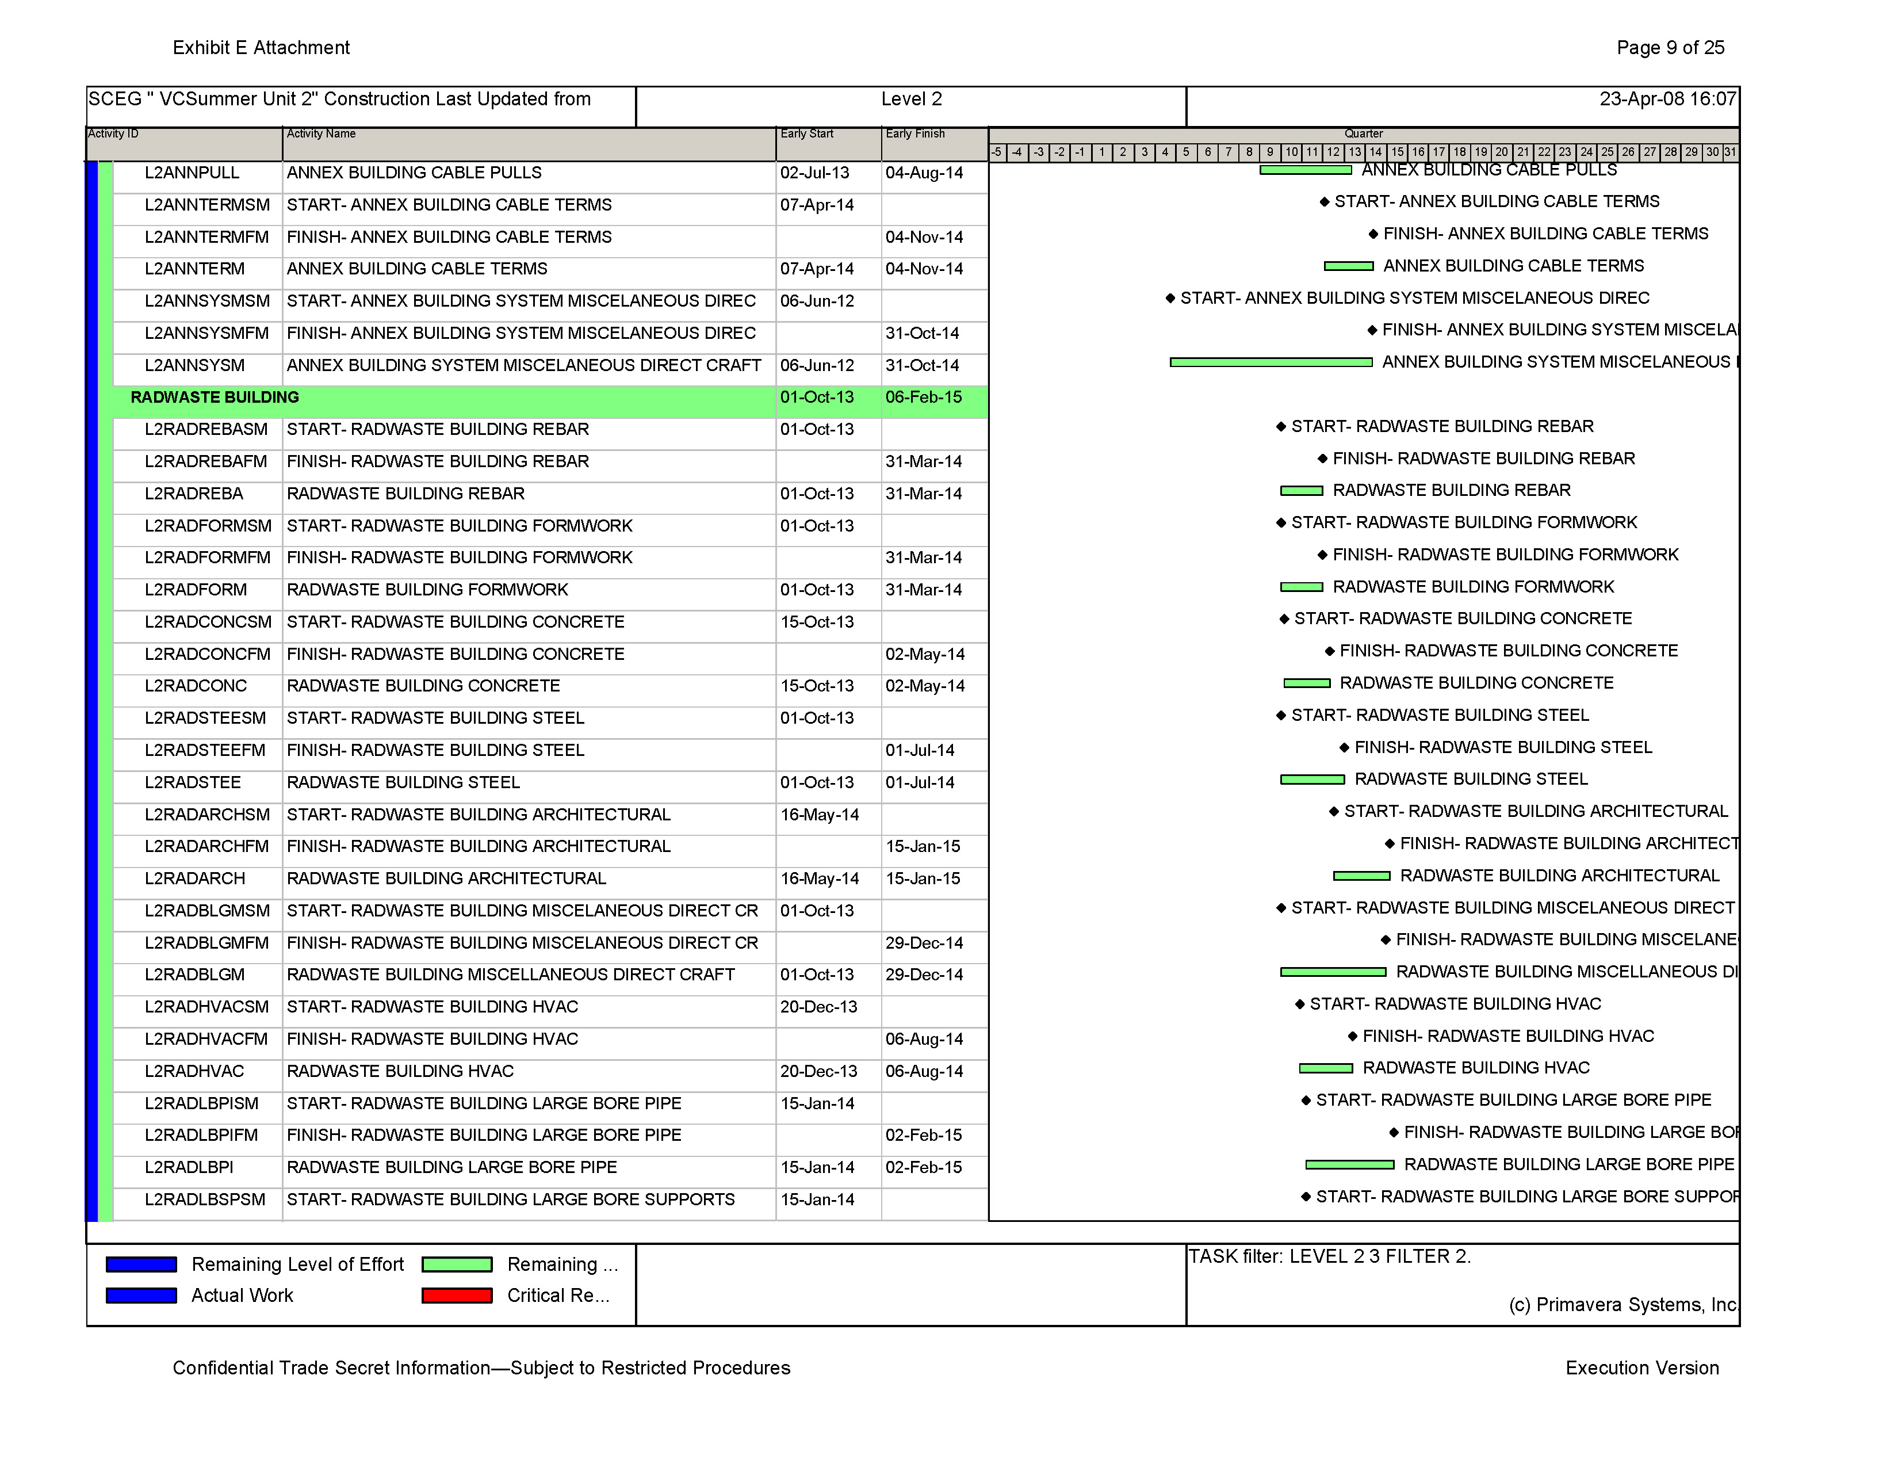1898x1467 pixels.
Task: Click the red Critical Re... legend swatch
Action: click(457, 1296)
